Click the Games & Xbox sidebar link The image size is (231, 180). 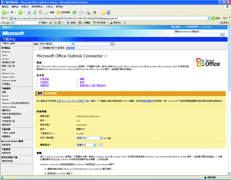point(8,77)
